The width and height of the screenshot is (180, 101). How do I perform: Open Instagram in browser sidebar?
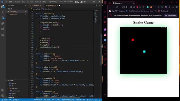105,35
